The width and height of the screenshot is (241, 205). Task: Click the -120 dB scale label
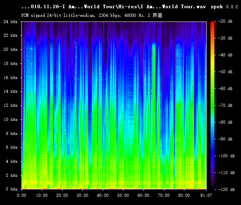pos(227,189)
